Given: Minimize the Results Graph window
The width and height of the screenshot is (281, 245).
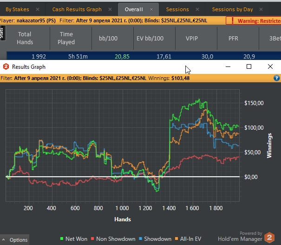Looking at the screenshot, I should 228,67.
